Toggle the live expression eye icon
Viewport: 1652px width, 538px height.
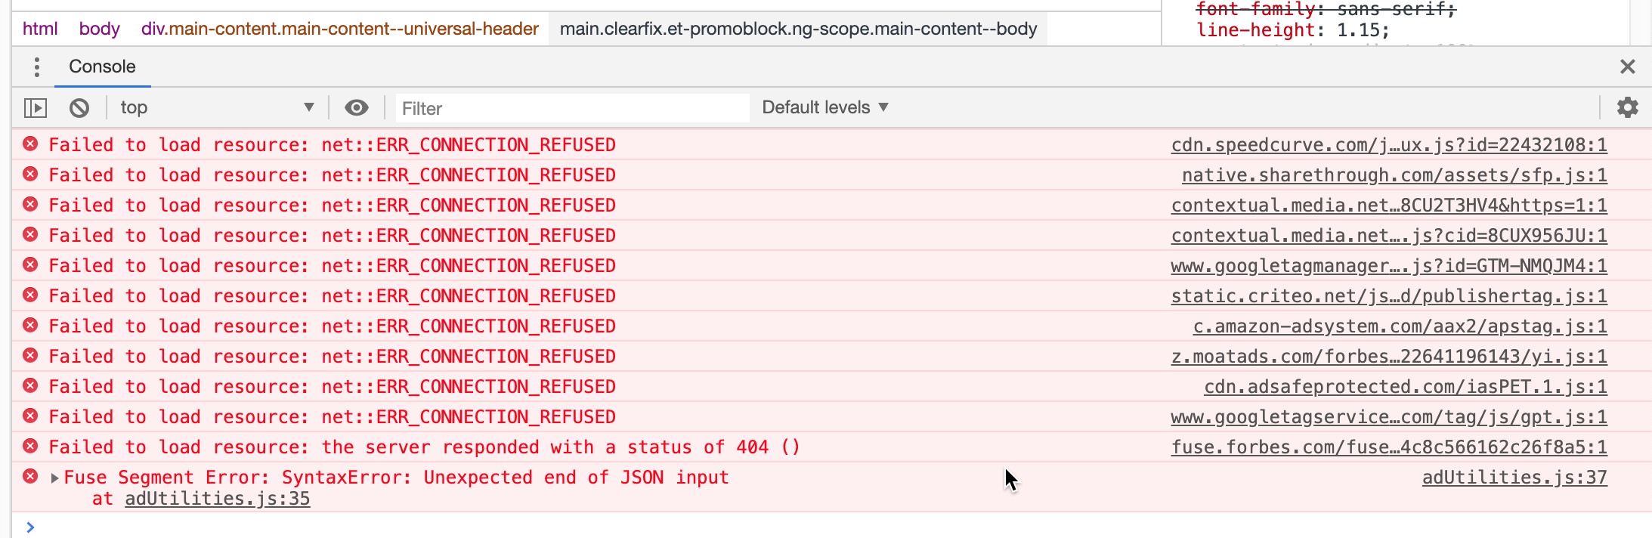[x=357, y=108]
